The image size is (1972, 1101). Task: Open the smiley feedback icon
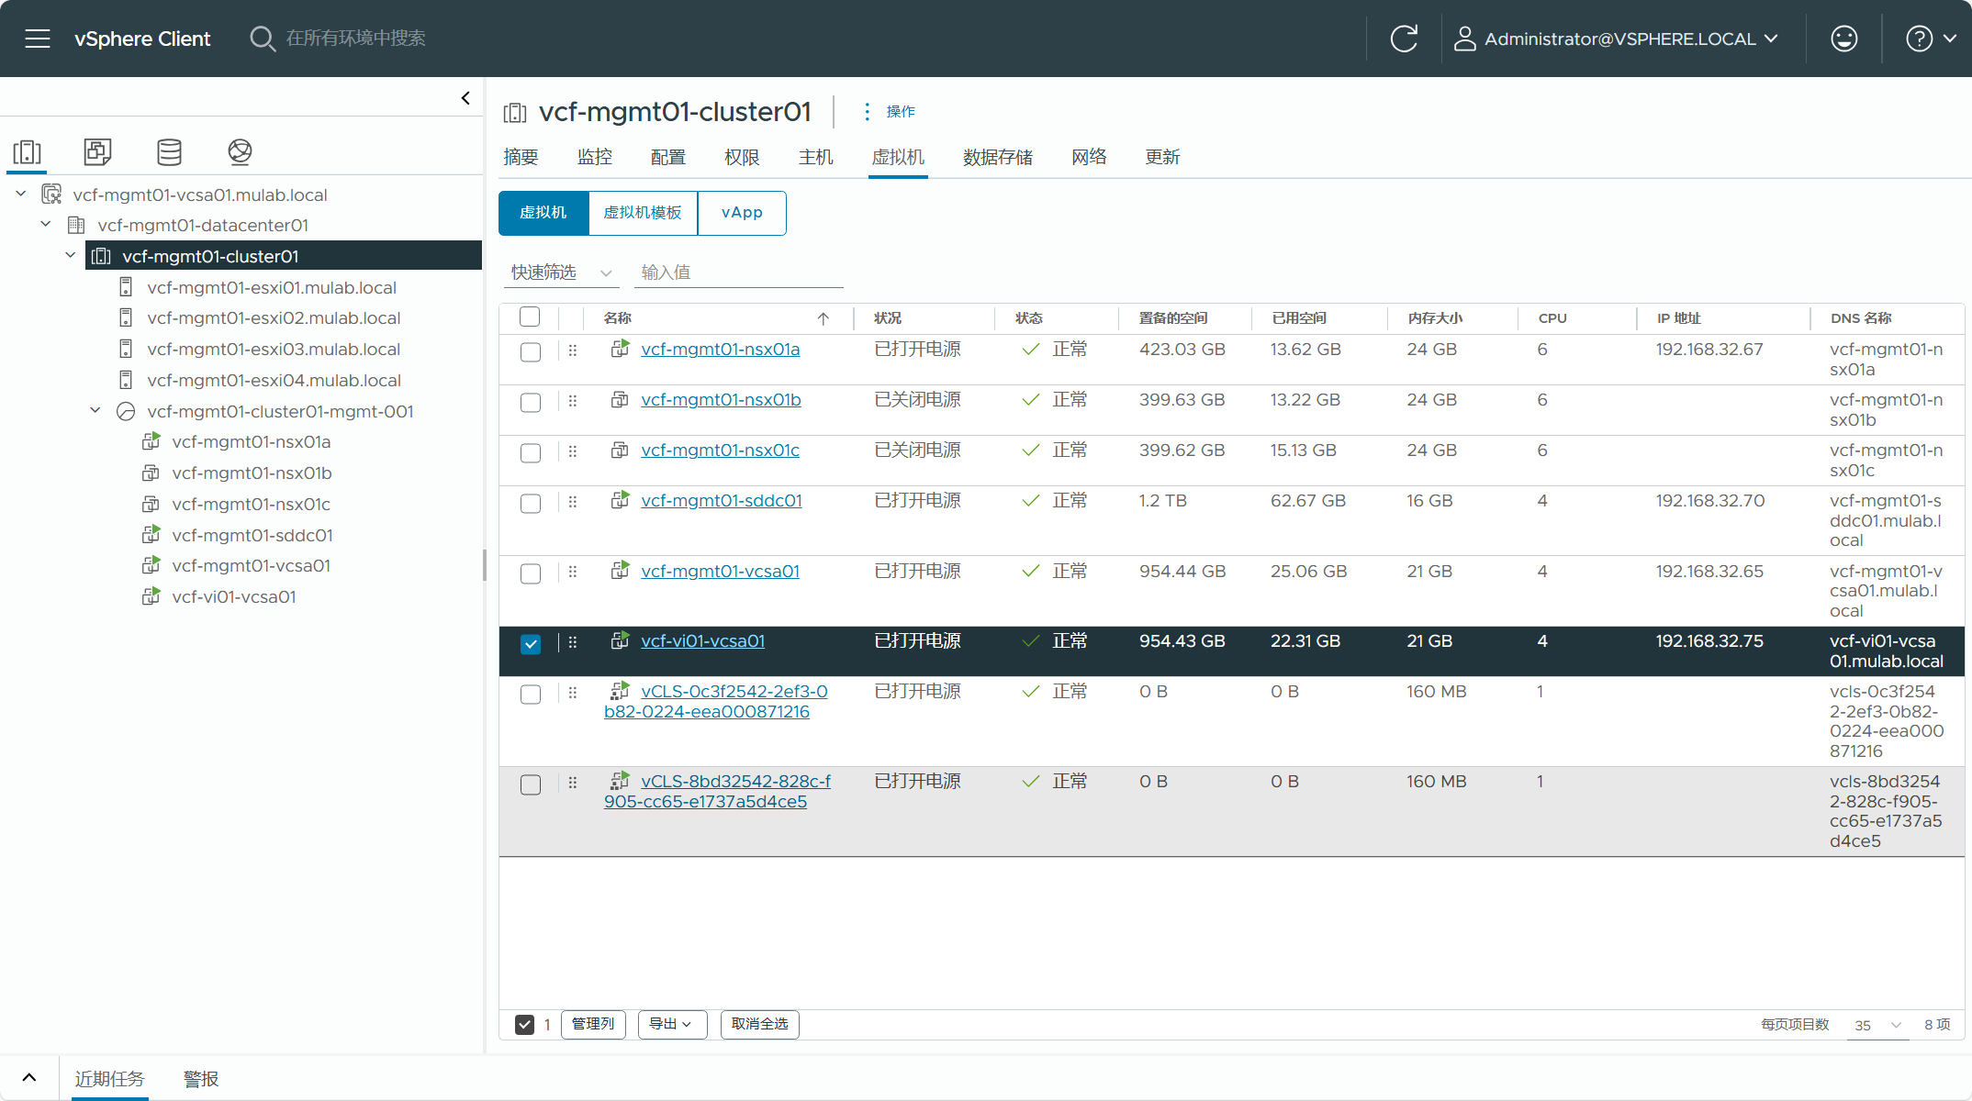(1843, 39)
